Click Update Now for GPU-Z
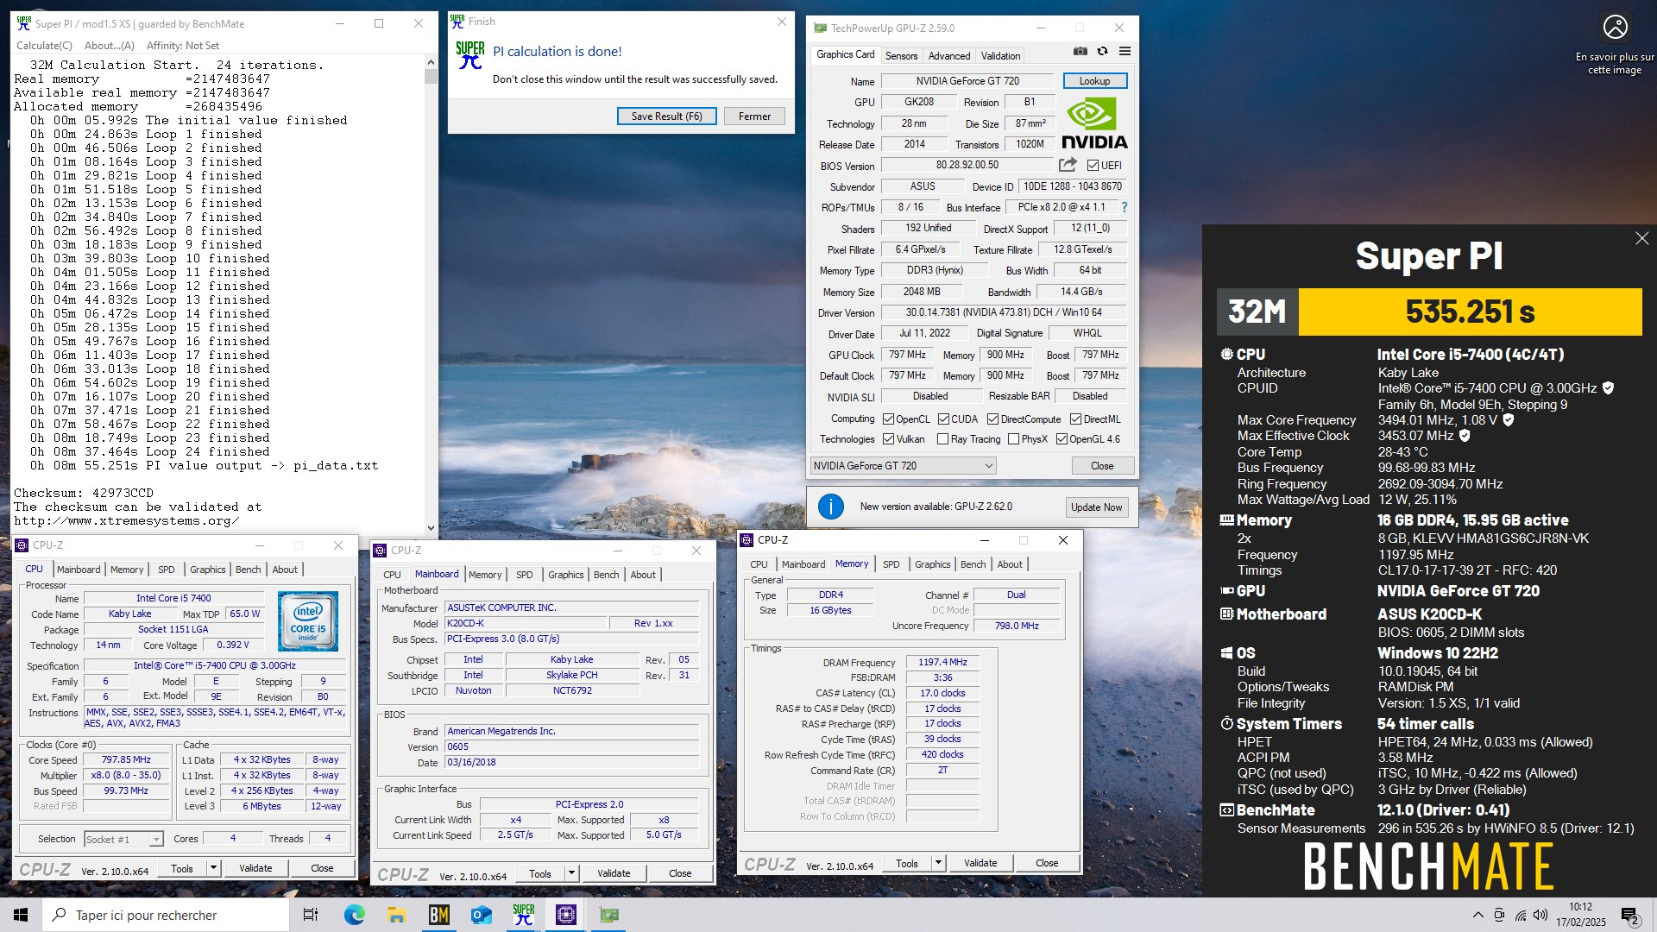The width and height of the screenshot is (1657, 932). click(1096, 507)
